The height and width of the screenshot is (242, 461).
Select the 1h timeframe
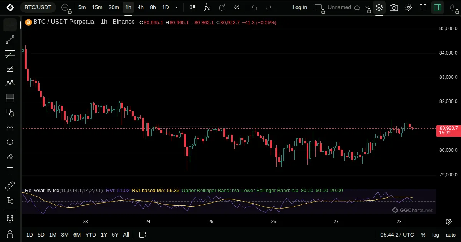[128, 7]
